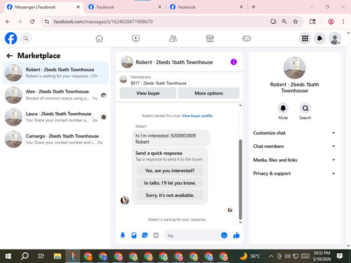Viewport: 351px width, 263px height.
Task: Click the large listing avatar in info panel
Action: 294,68
